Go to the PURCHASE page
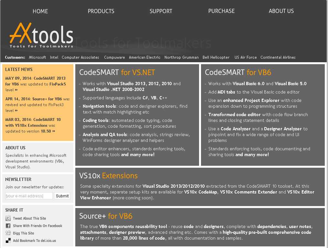Screen dimensions: 328x248 point(221,11)
